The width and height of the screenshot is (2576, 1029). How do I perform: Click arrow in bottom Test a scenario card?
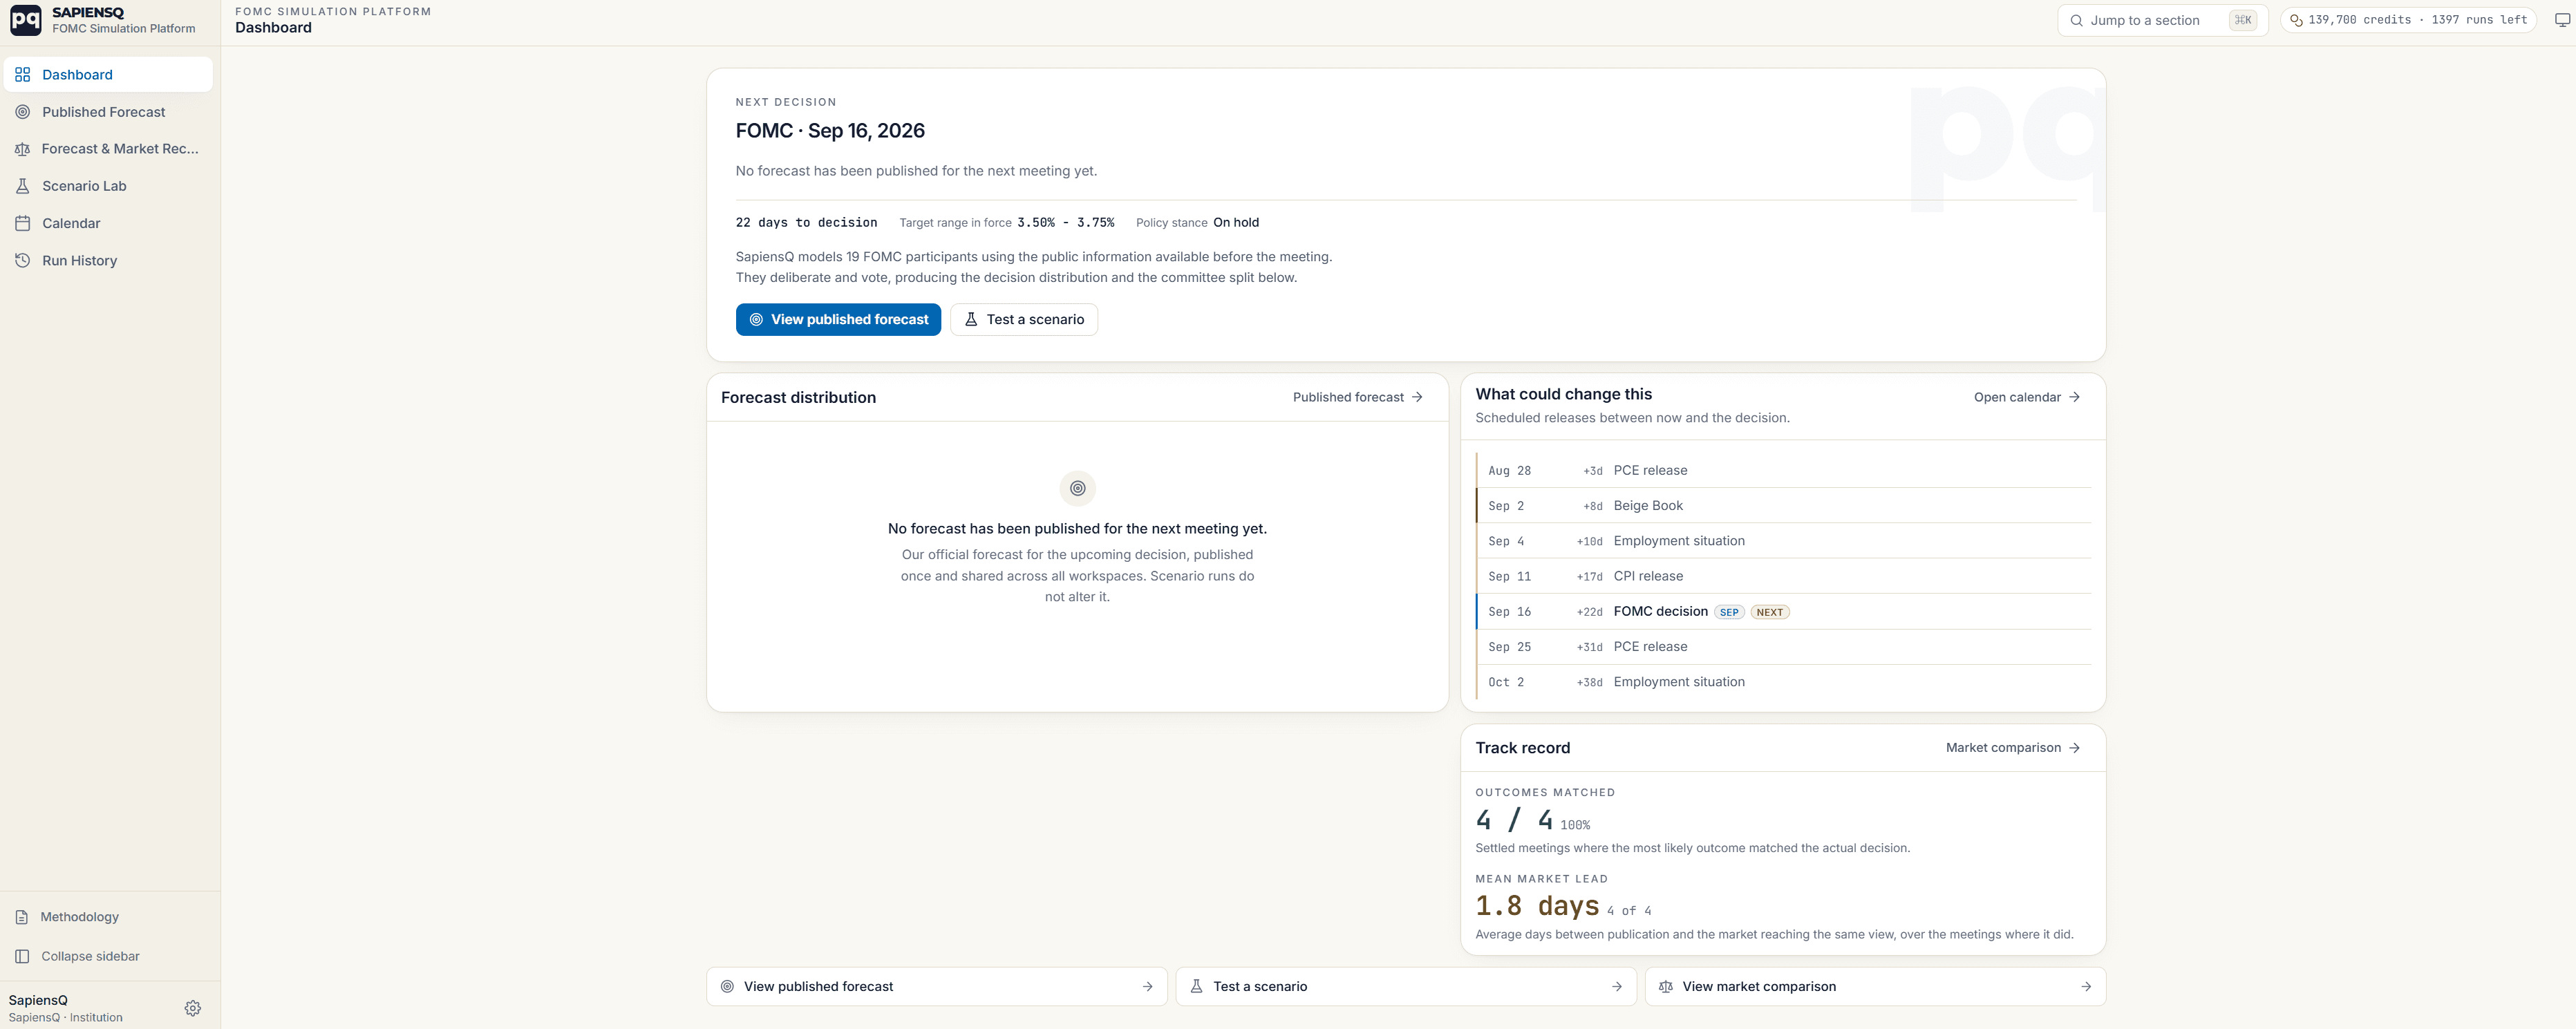click(x=1617, y=986)
